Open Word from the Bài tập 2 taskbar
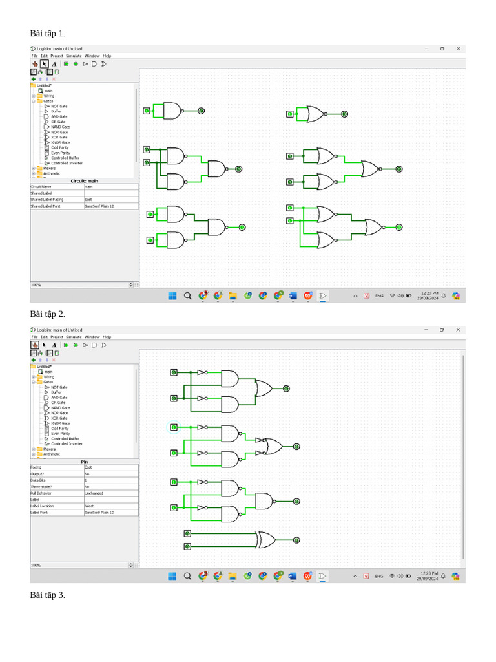The width and height of the screenshot is (496, 662). point(293,576)
